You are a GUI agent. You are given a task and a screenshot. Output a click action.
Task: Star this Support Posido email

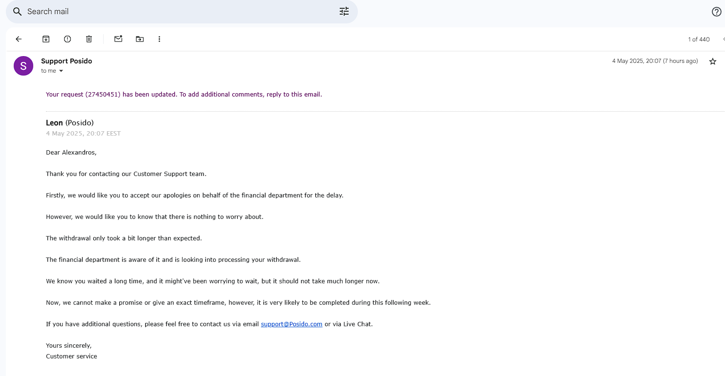(713, 61)
